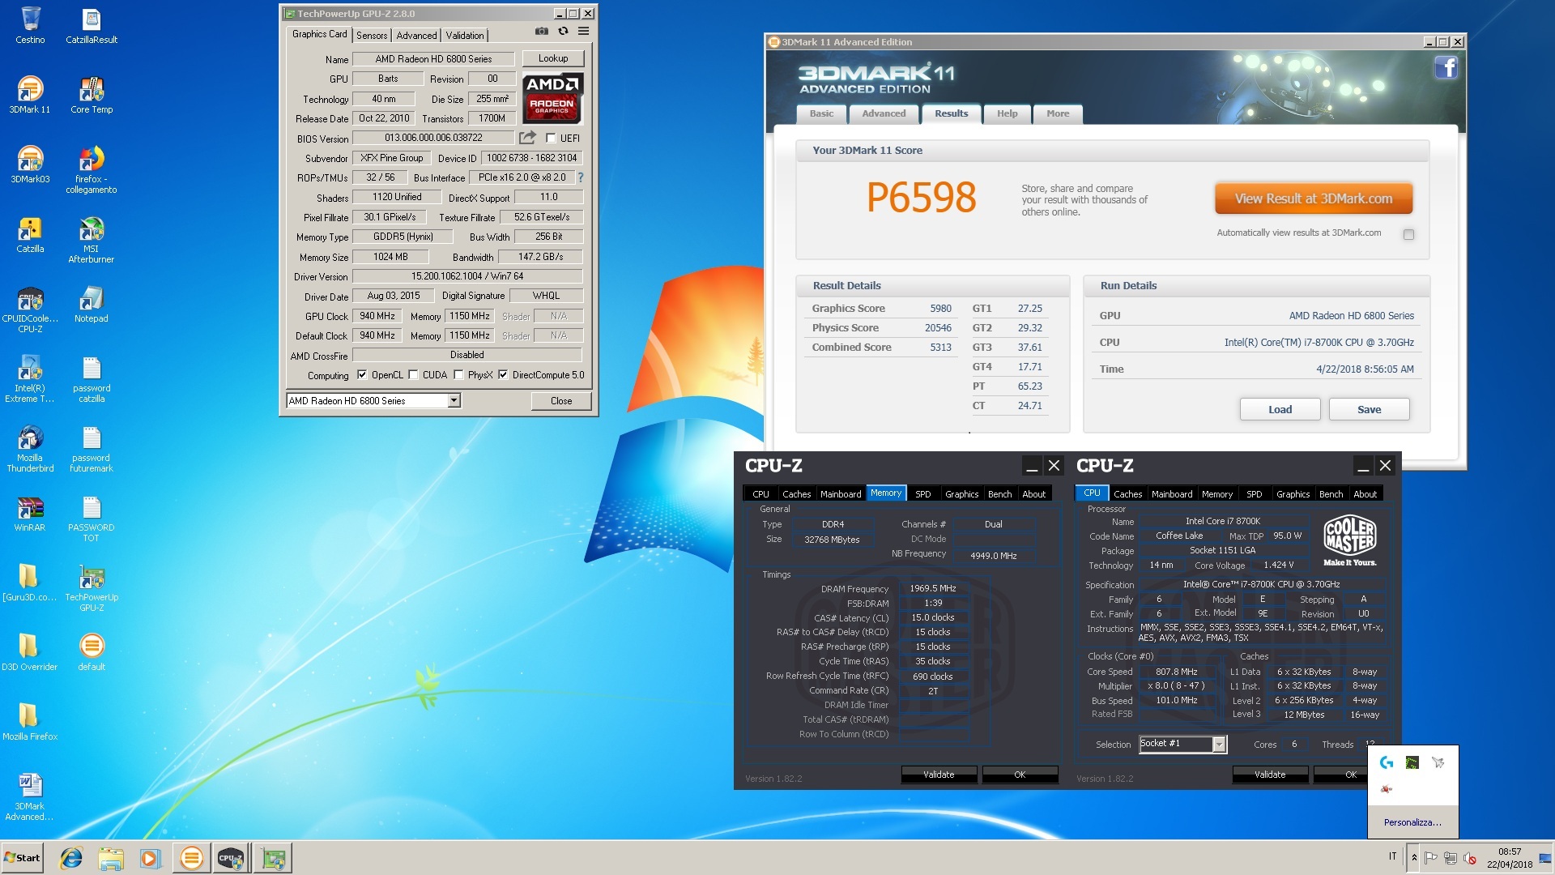1555x875 pixels.
Task: Click View Result at 3DMark.com button
Action: click(1314, 198)
